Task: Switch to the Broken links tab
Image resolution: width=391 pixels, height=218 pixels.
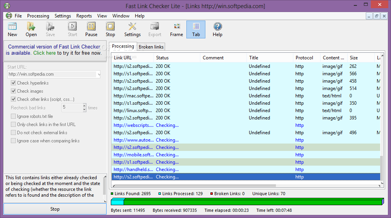Action: point(151,47)
